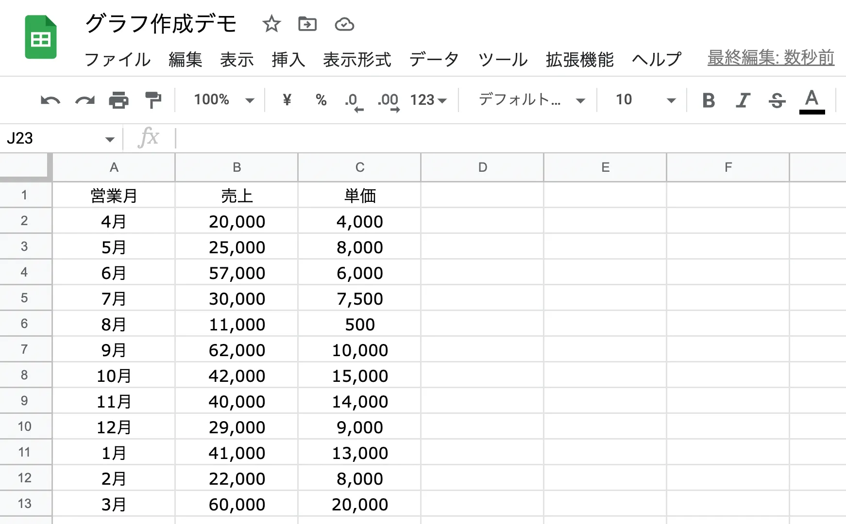Image resolution: width=846 pixels, height=524 pixels.
Task: Click the move to folder icon
Action: coord(307,24)
